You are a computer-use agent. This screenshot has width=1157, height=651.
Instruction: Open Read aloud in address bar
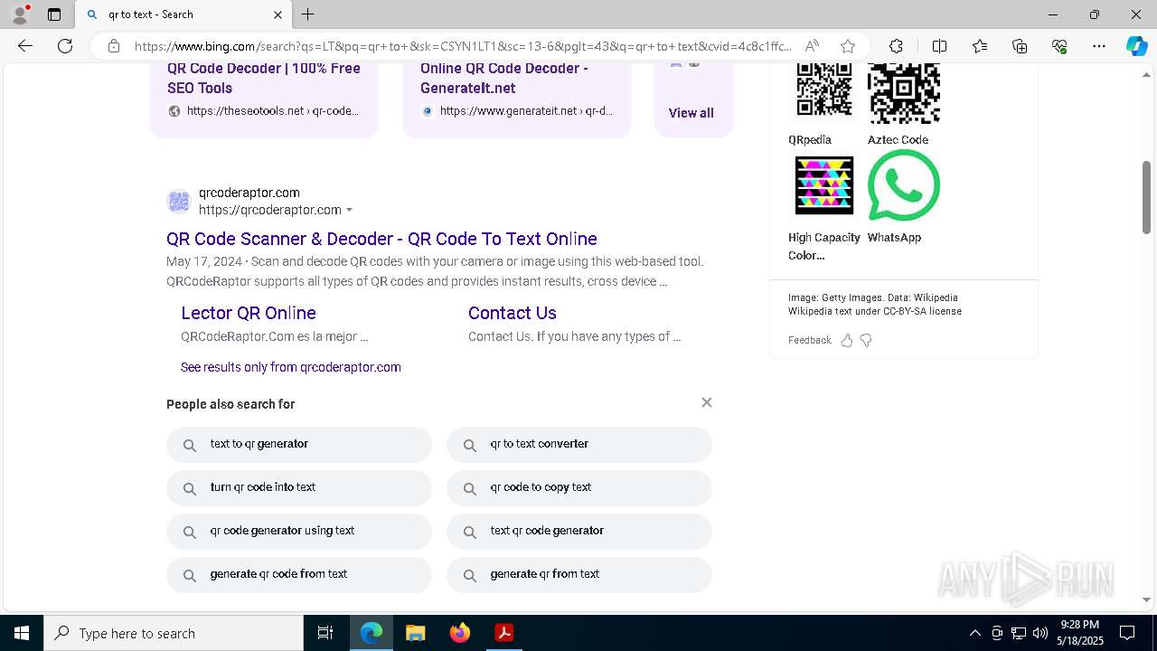click(812, 46)
